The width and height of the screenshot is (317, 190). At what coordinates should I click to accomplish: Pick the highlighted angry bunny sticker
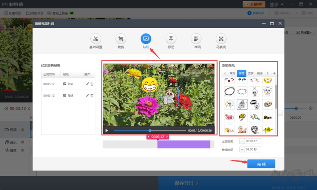pyautogui.click(x=242, y=104)
